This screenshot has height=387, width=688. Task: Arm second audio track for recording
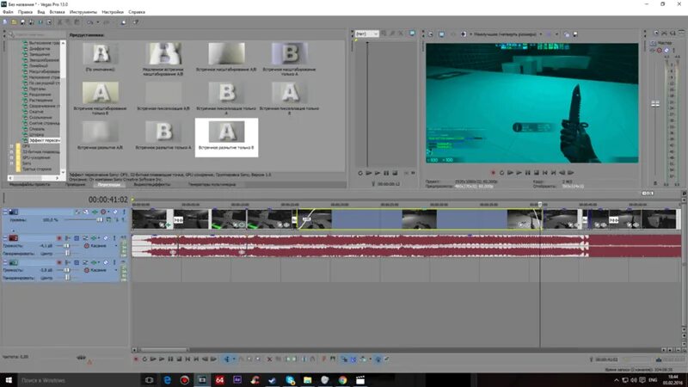click(x=59, y=262)
